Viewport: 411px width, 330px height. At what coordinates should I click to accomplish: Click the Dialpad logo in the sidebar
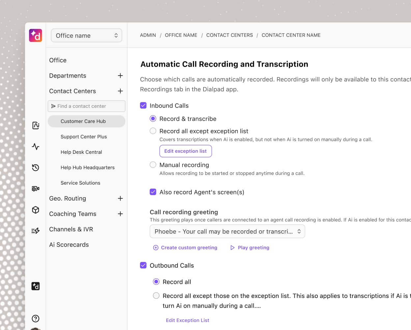(x=36, y=35)
